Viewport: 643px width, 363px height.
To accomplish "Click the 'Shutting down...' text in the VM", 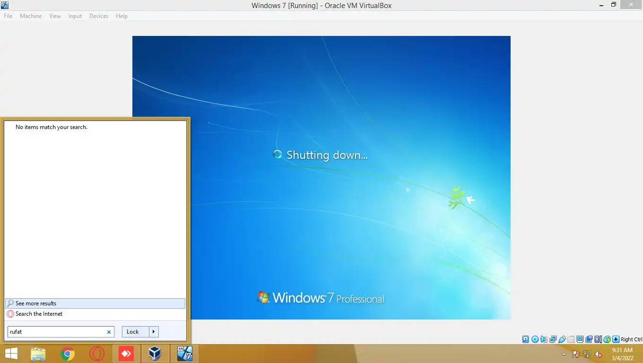I will click(327, 155).
